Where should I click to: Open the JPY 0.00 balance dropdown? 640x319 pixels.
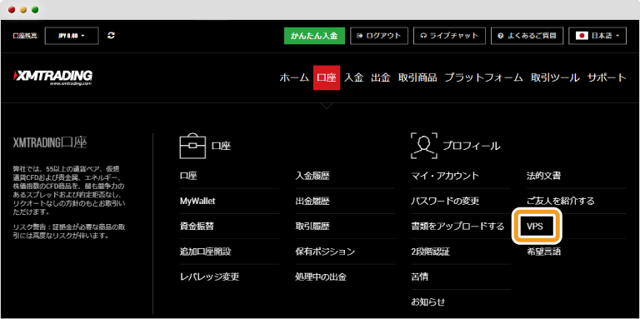tap(72, 36)
